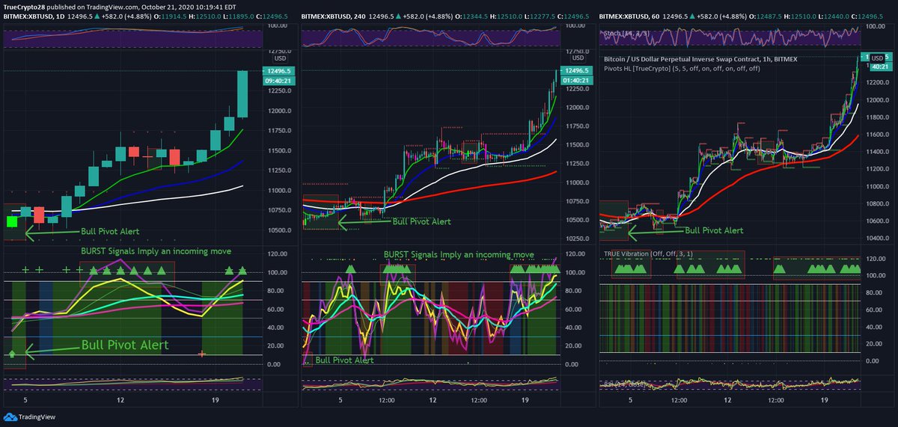
Task: Click the USD currency label on 240 chart
Action: click(x=578, y=58)
